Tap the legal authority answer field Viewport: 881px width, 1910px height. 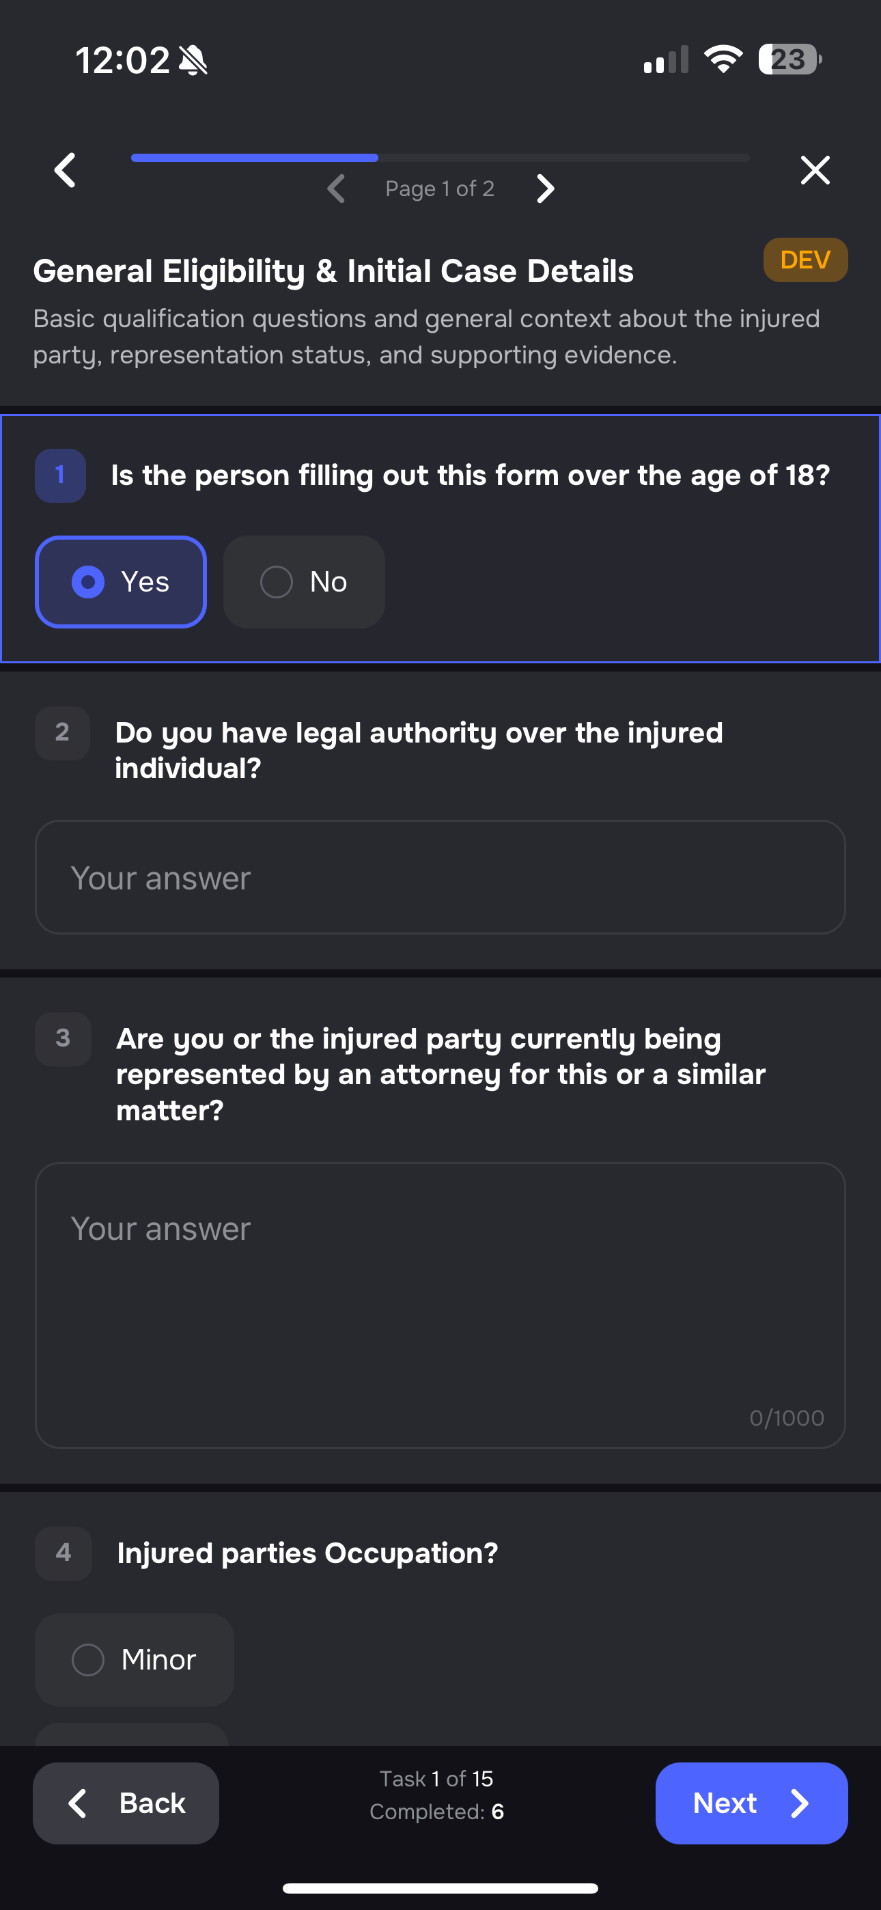(x=440, y=877)
